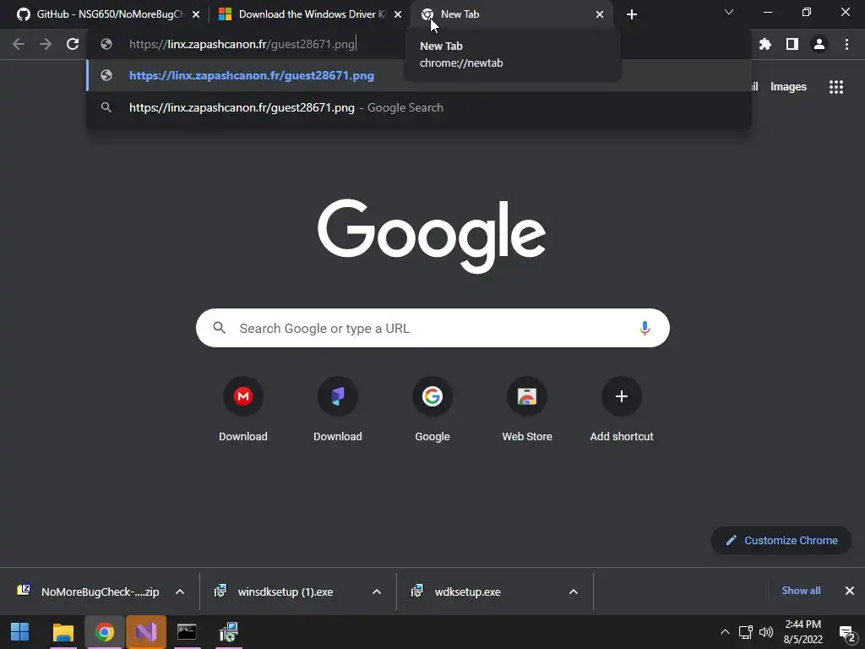865x649 pixels.
Task: Click in the address bar URL
Action: point(242,44)
